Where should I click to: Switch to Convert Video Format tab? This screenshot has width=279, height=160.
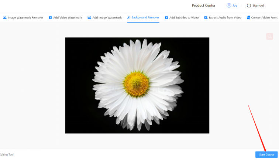pyautogui.click(x=263, y=18)
